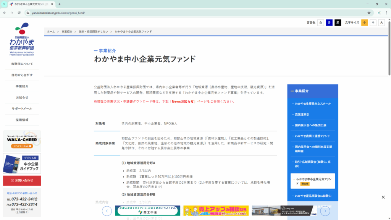Go back with the browser back arrow

[4, 13]
